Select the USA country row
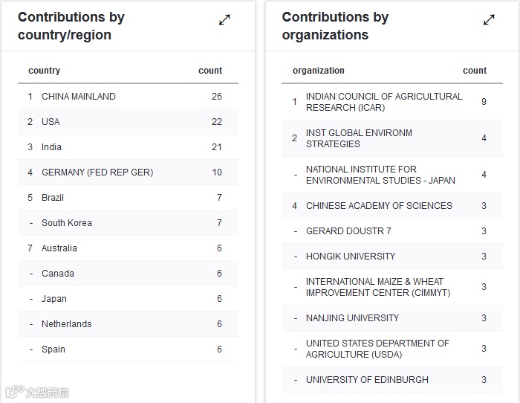 click(x=51, y=122)
